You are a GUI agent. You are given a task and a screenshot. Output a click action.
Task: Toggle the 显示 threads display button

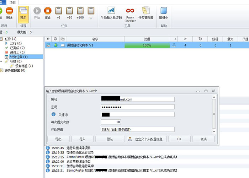(x=23, y=15)
